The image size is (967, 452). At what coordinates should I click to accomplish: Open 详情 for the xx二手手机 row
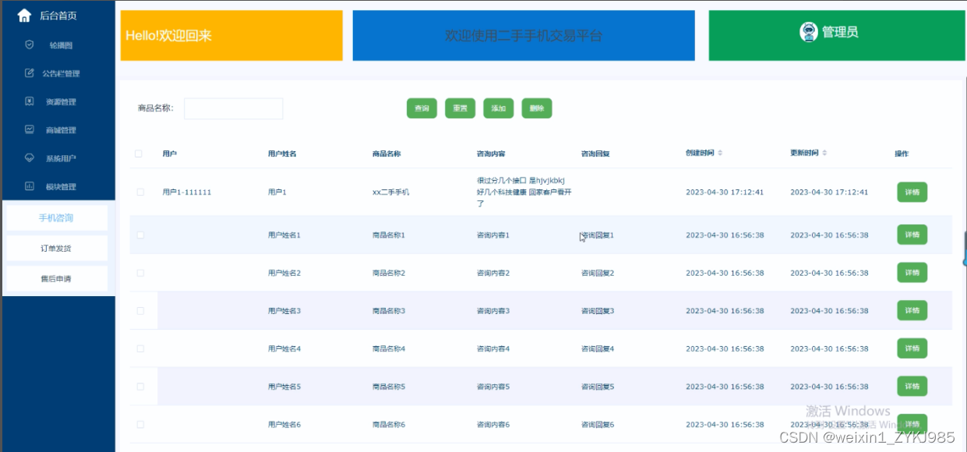click(912, 192)
